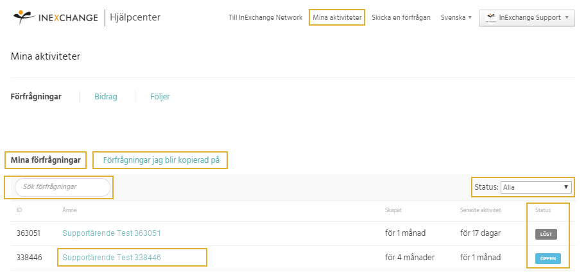This screenshot has height=273, width=586.
Task: Switch to the Bidrag tab
Action: 106,97
